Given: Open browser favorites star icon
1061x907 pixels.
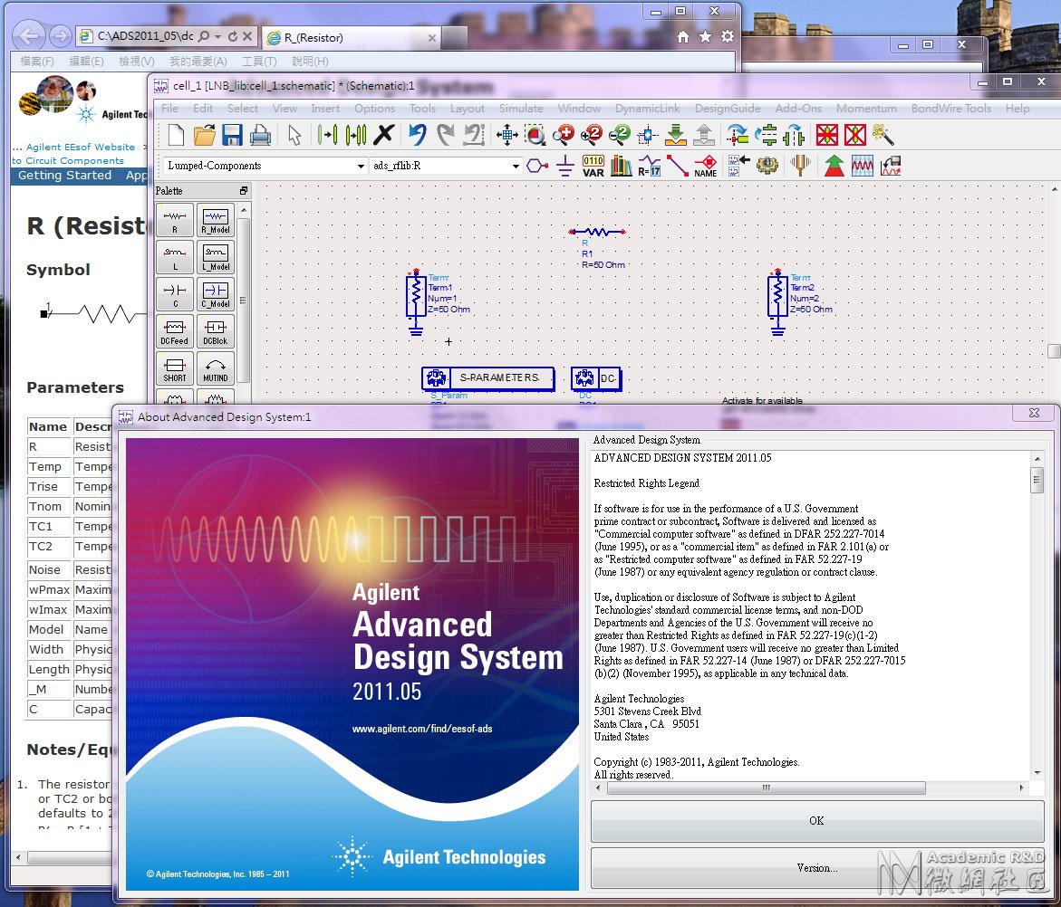Looking at the screenshot, I should pos(705,36).
